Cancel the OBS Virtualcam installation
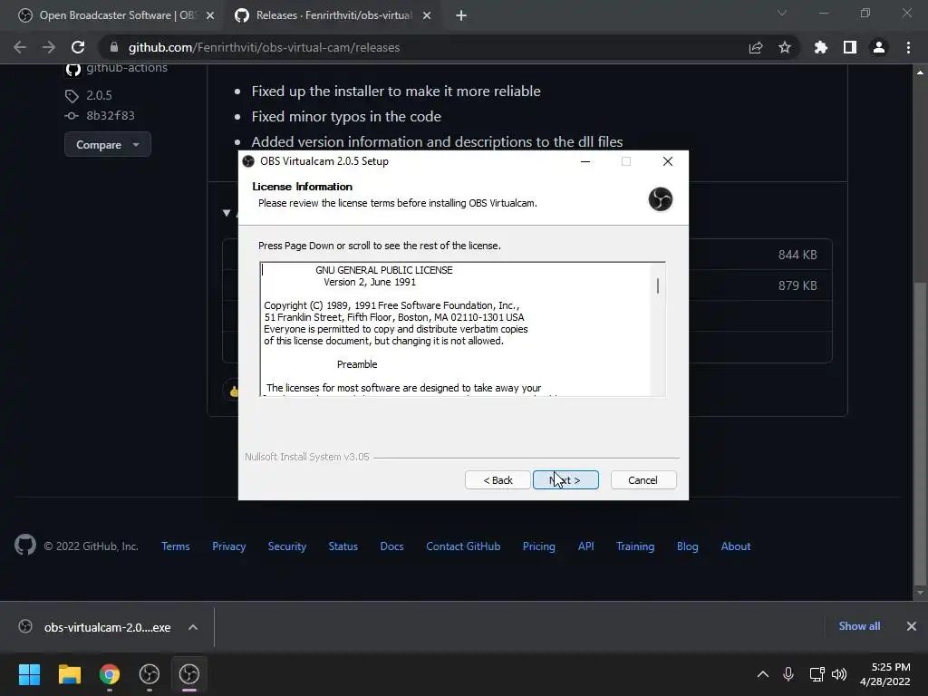Image resolution: width=928 pixels, height=696 pixels. coord(643,480)
